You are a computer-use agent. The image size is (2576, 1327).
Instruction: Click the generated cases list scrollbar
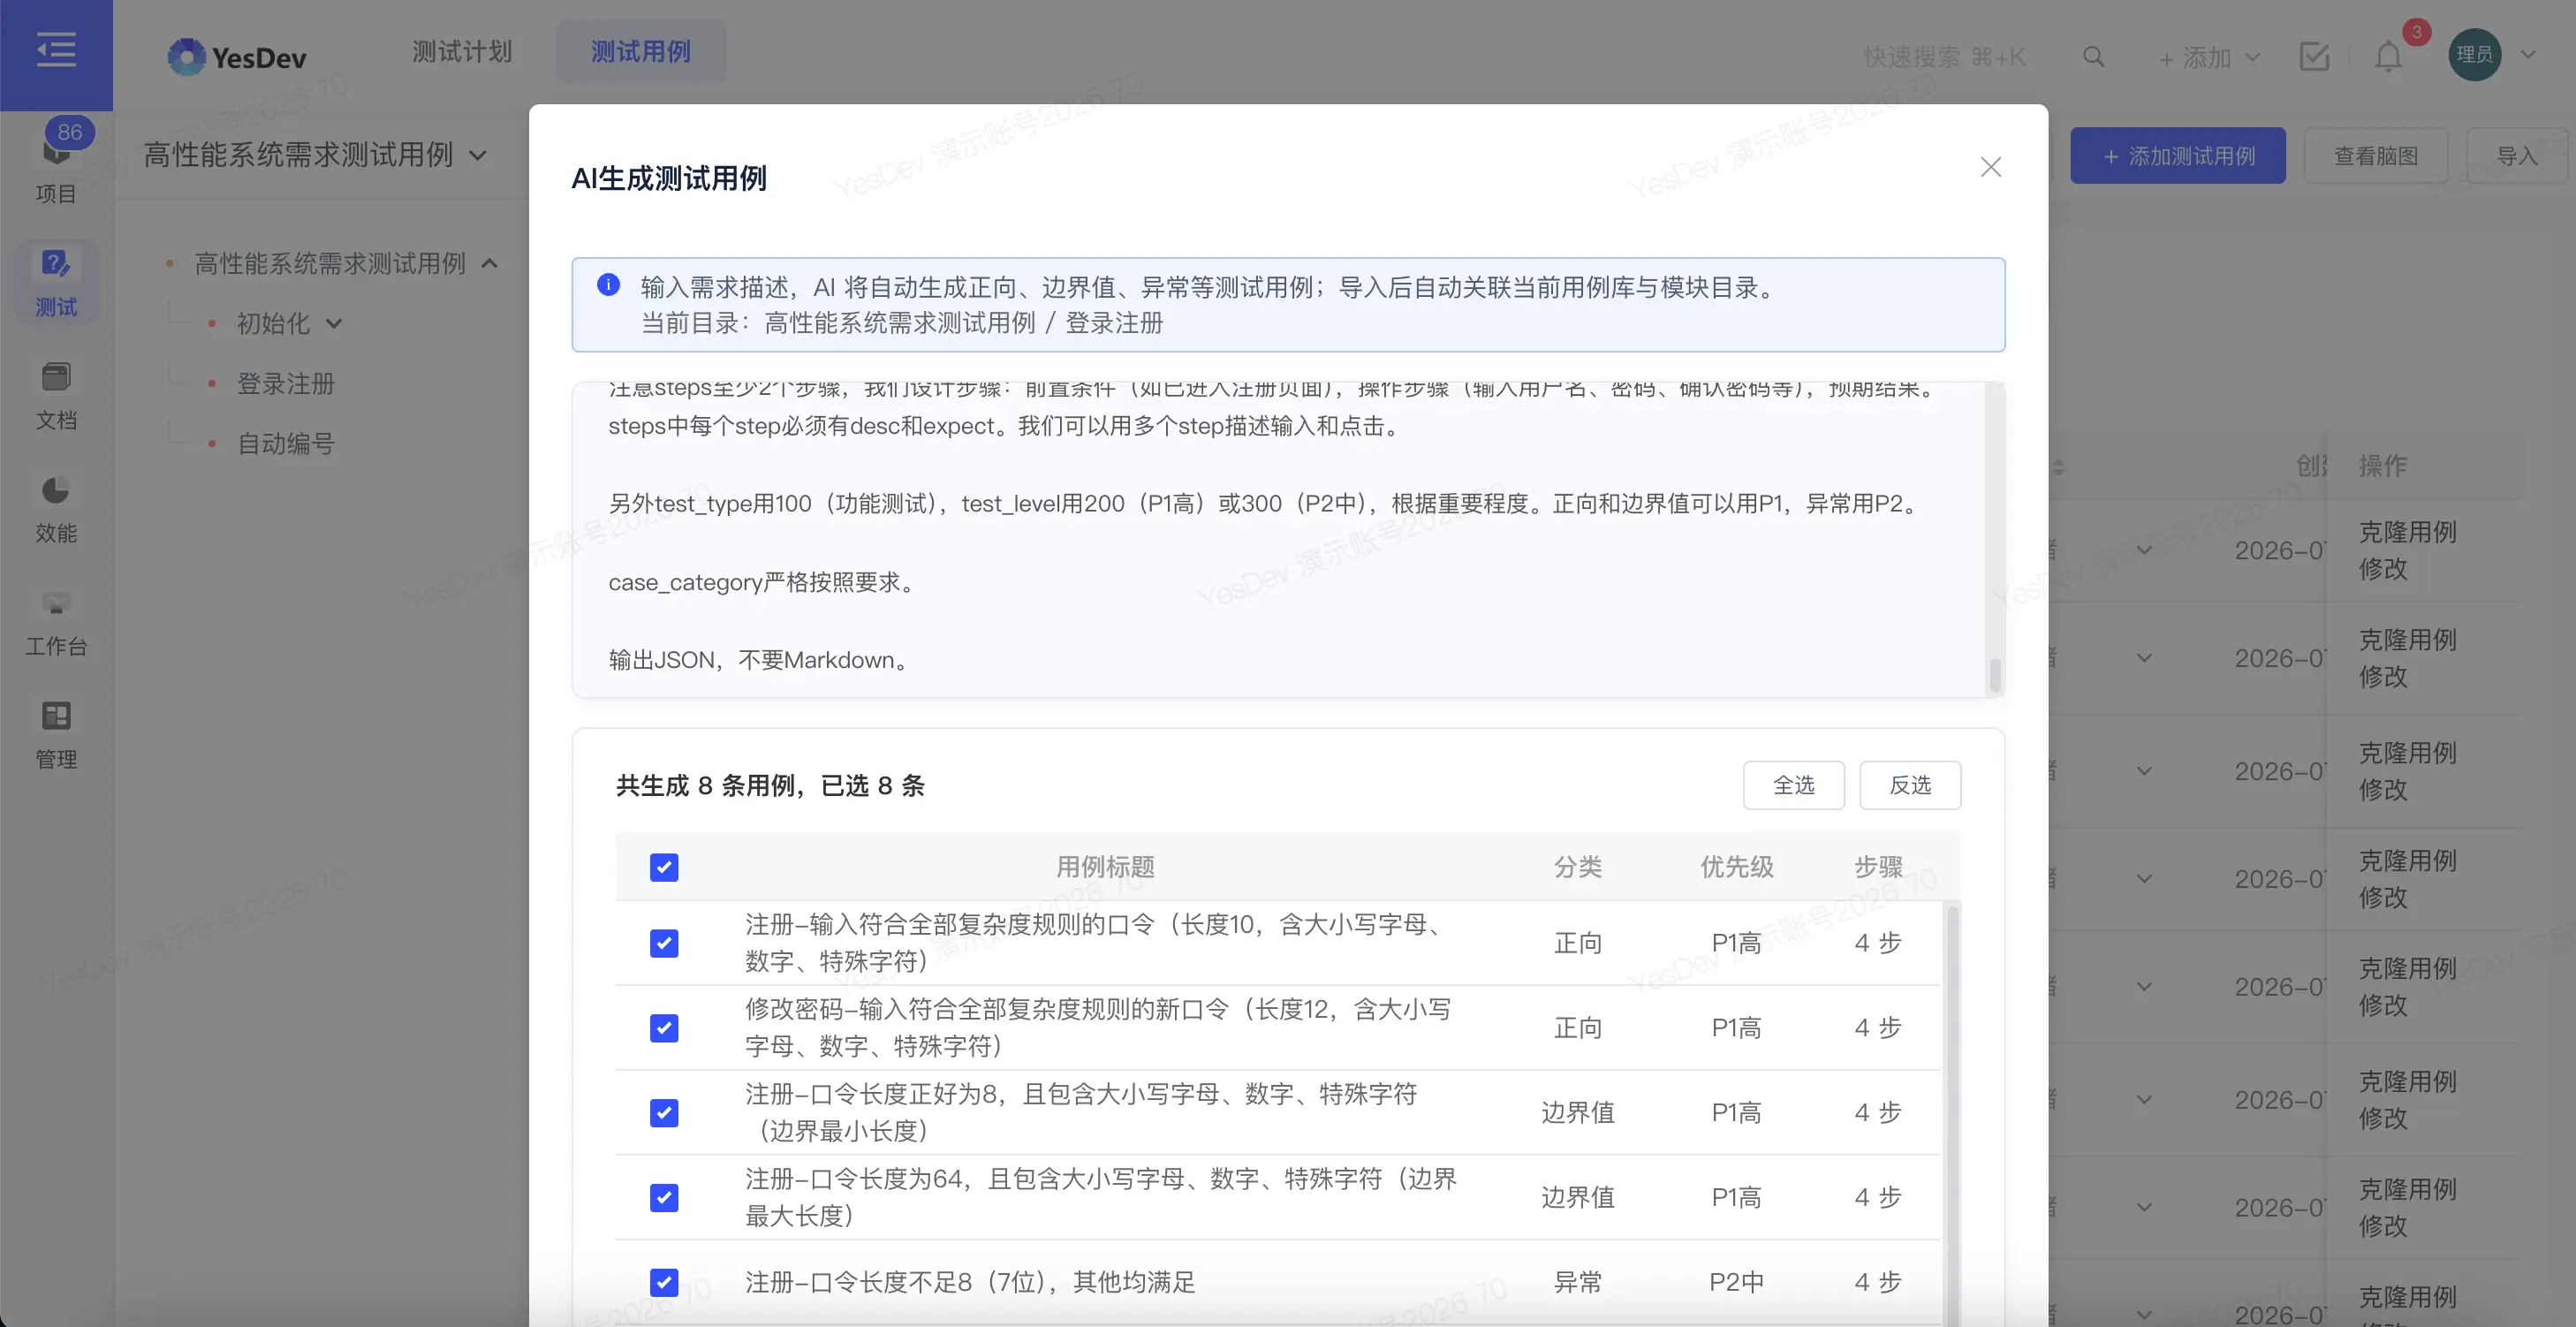click(1952, 1115)
